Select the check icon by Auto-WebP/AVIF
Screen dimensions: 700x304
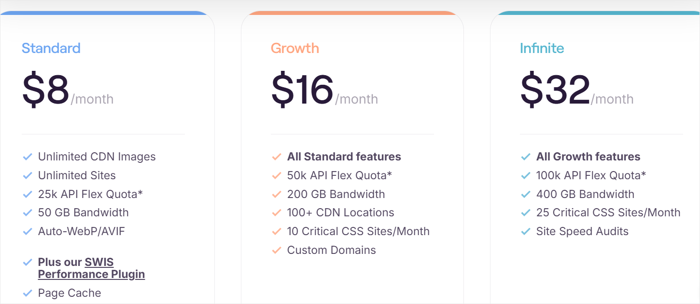[28, 231]
